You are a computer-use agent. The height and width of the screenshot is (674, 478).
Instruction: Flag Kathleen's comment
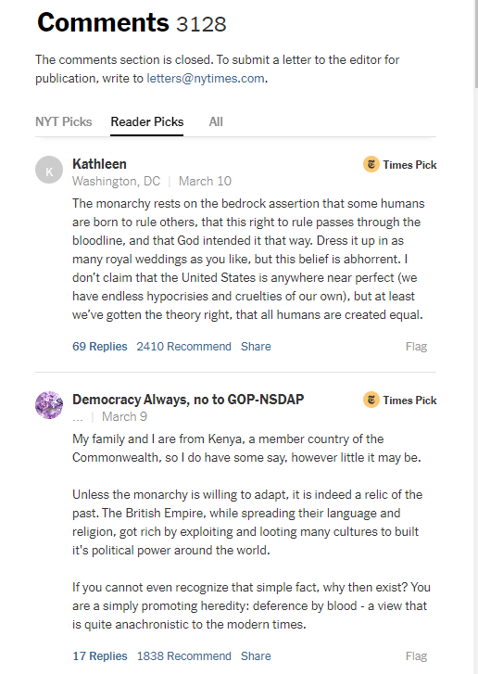click(x=416, y=347)
